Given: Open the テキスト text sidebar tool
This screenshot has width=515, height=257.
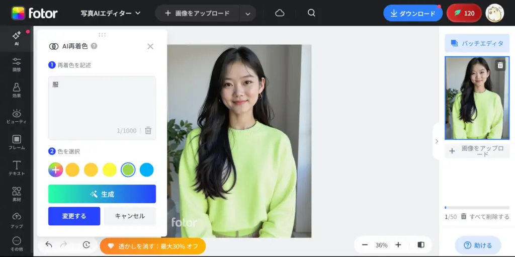Looking at the screenshot, I should pos(17,168).
